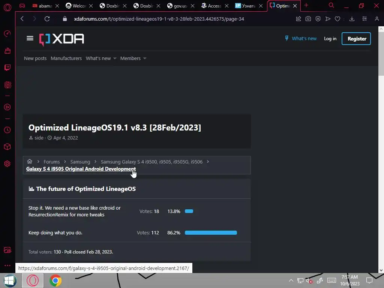Viewport: 384px width, 288px height.
Task: Open What's new lightning link
Action: point(301,39)
